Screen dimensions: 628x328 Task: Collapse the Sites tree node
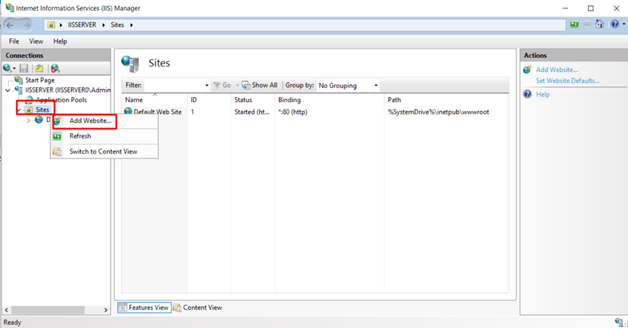click(x=18, y=110)
